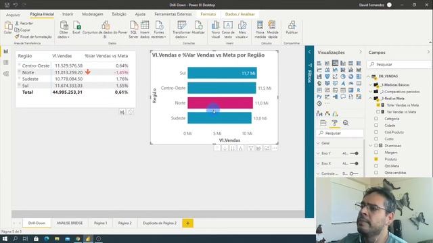Viewport: 433px width, 243px height.
Task: Click the Copiar icon
Action: (17, 30)
